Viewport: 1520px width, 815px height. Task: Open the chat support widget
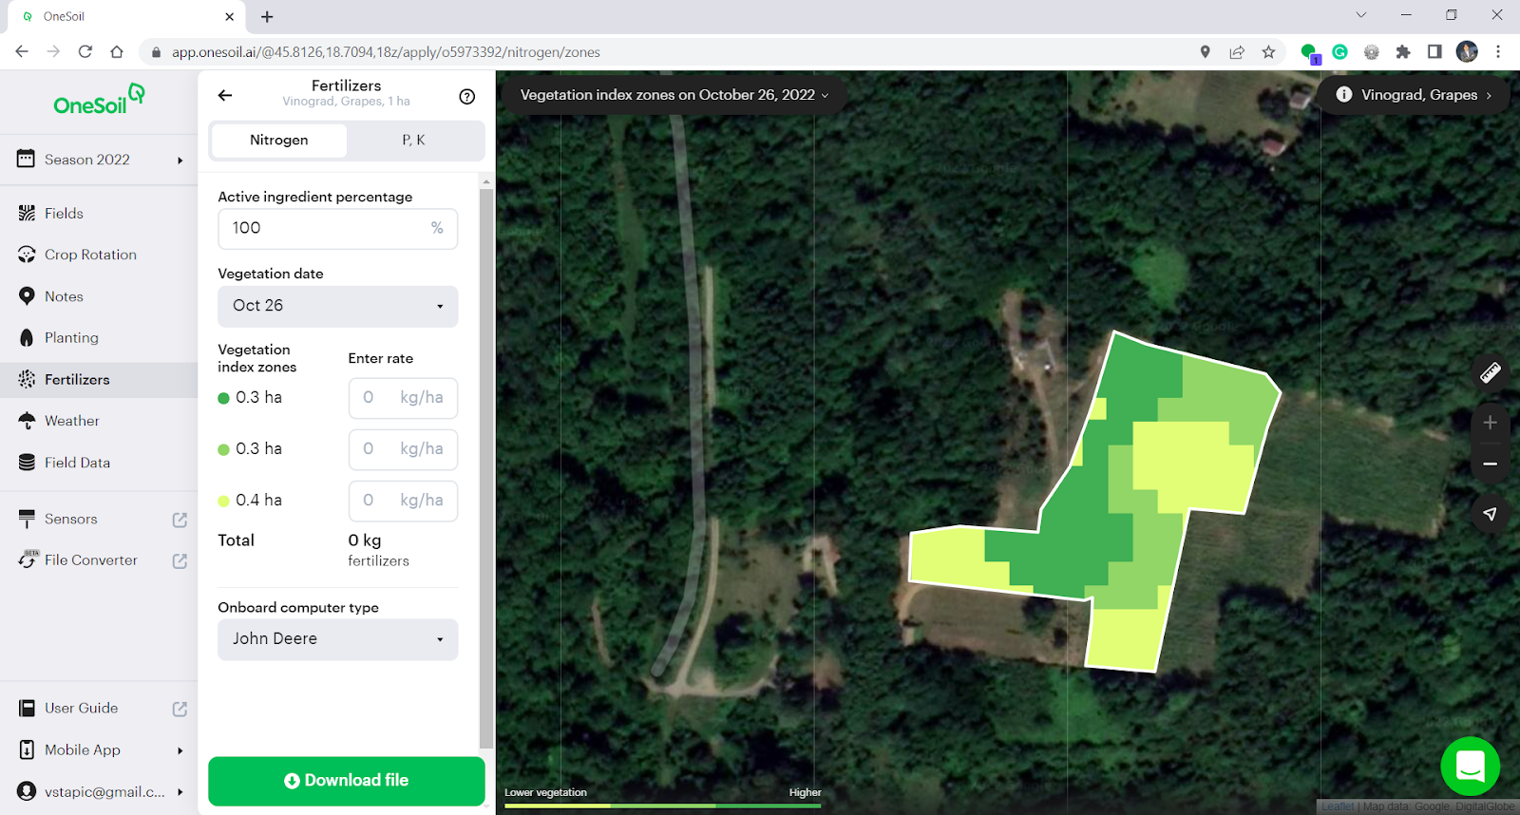point(1471,766)
